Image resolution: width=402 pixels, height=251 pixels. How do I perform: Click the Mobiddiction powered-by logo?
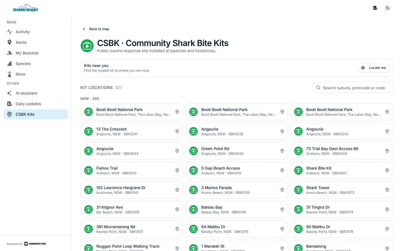35,244
